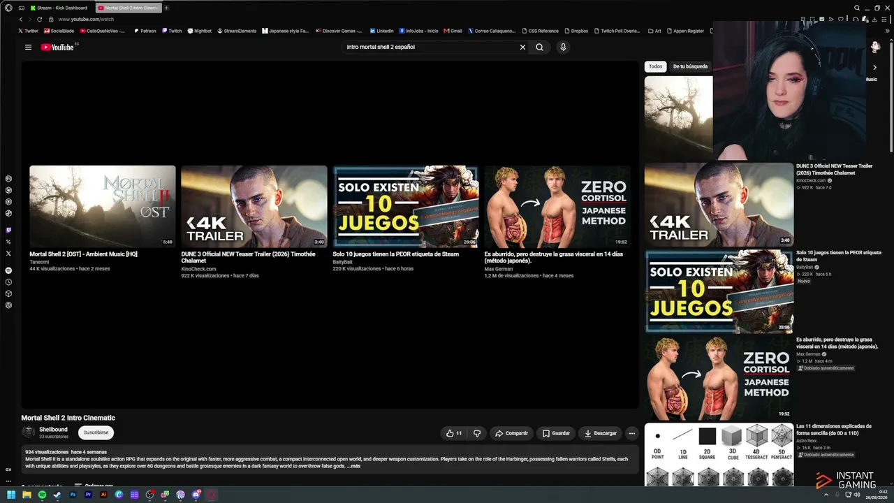
Task: Open Spotify in the Opera sidebar
Action: [x=8, y=270]
